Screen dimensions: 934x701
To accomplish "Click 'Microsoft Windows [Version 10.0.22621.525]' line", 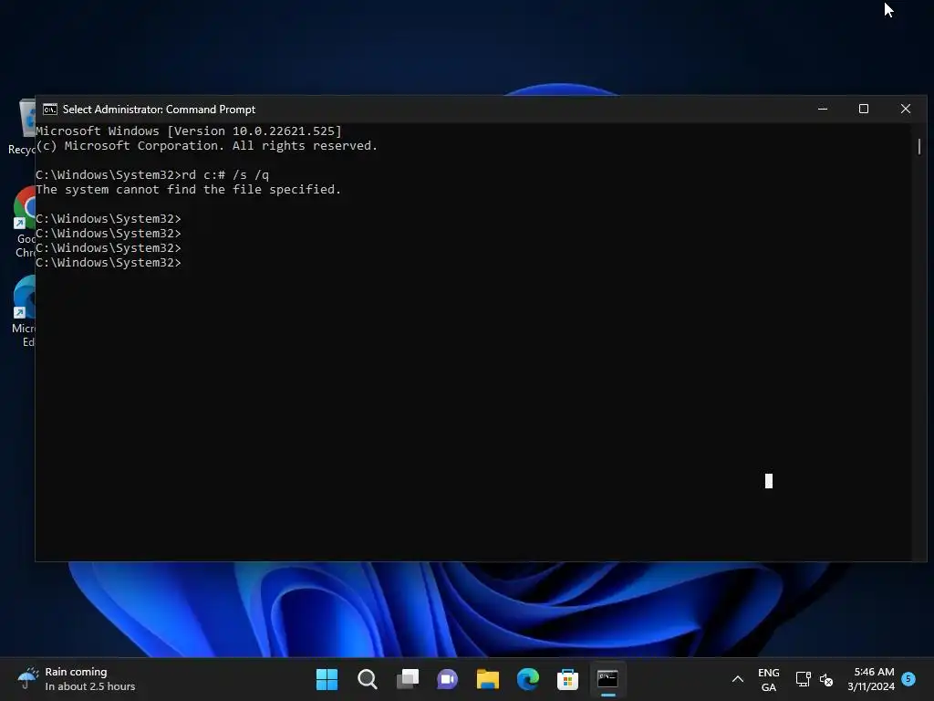I will pos(189,131).
